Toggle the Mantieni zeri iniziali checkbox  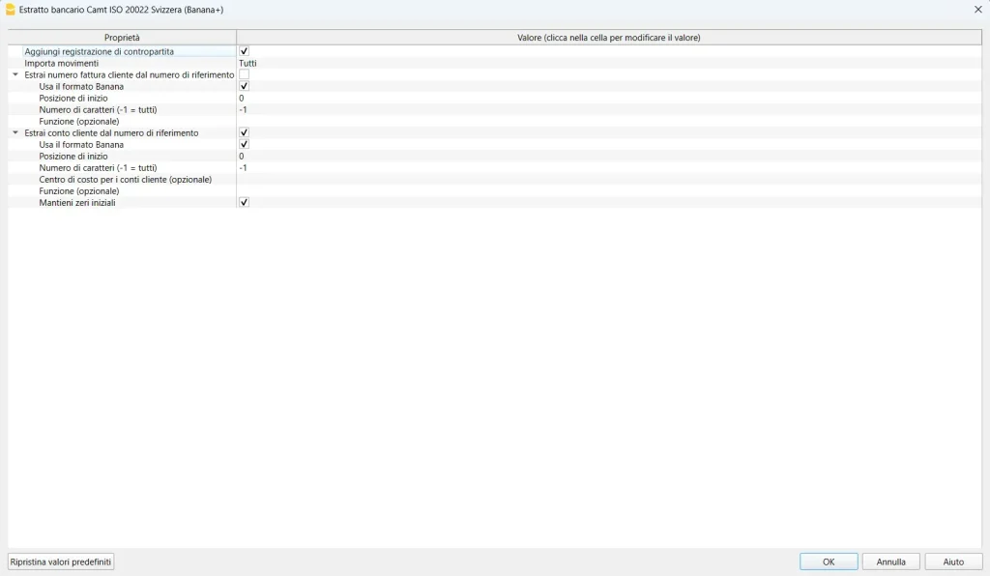click(244, 202)
